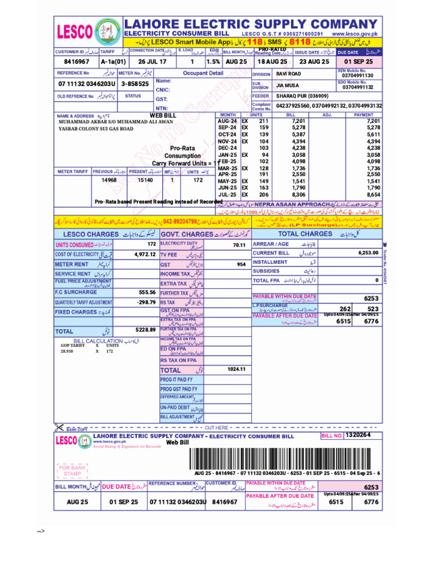Click SDO mobile number '03704991132'
Image resolution: width=434 pixels, height=579 pixels.
coord(358,87)
